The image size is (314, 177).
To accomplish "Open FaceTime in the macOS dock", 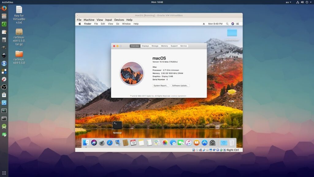I will click(x=181, y=143).
